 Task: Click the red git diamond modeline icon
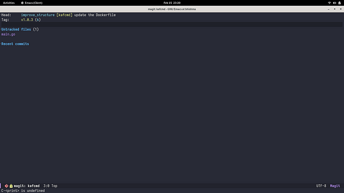(6, 186)
